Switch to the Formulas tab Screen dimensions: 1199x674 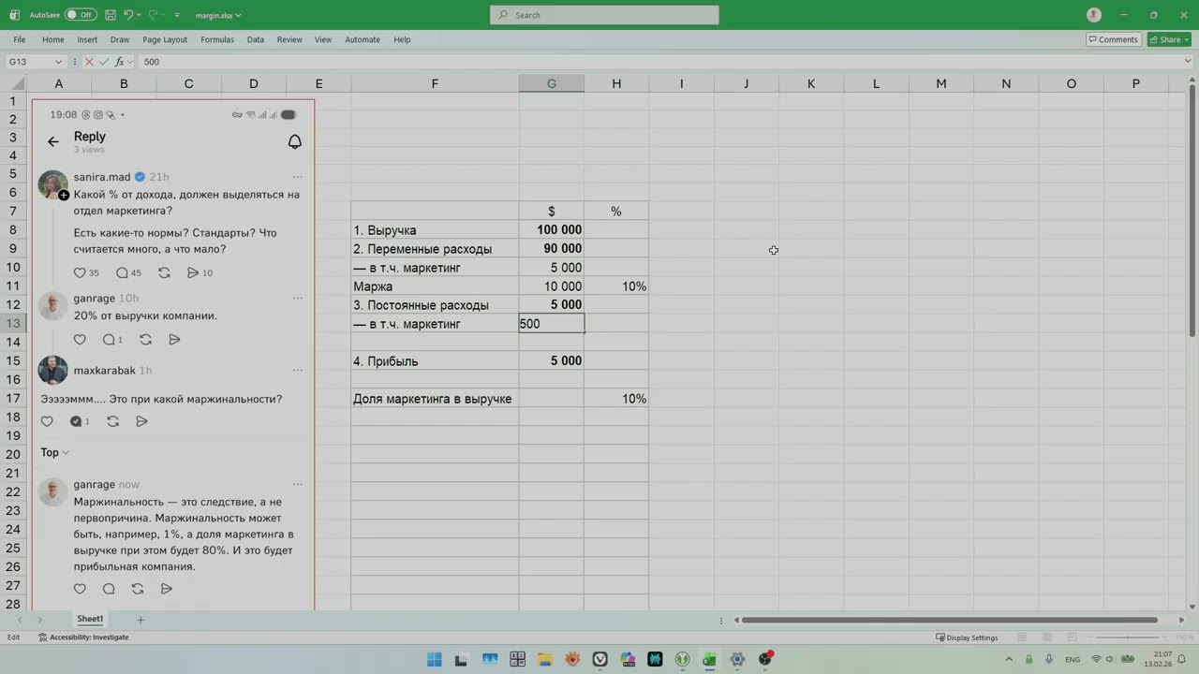coord(217,39)
